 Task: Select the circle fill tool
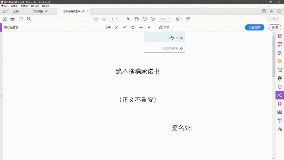133,28
